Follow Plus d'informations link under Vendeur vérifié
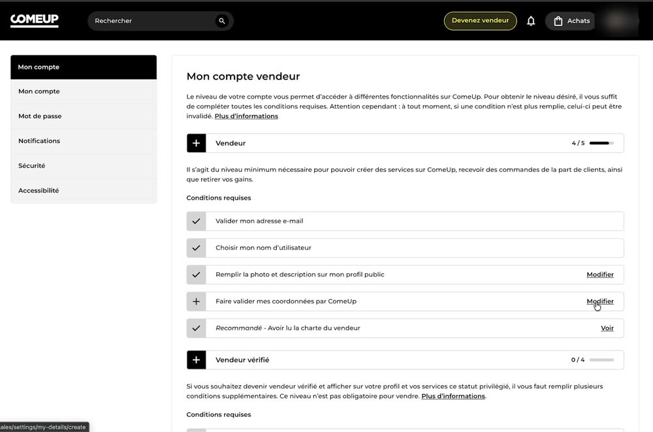The width and height of the screenshot is (653, 432). pyautogui.click(x=453, y=396)
